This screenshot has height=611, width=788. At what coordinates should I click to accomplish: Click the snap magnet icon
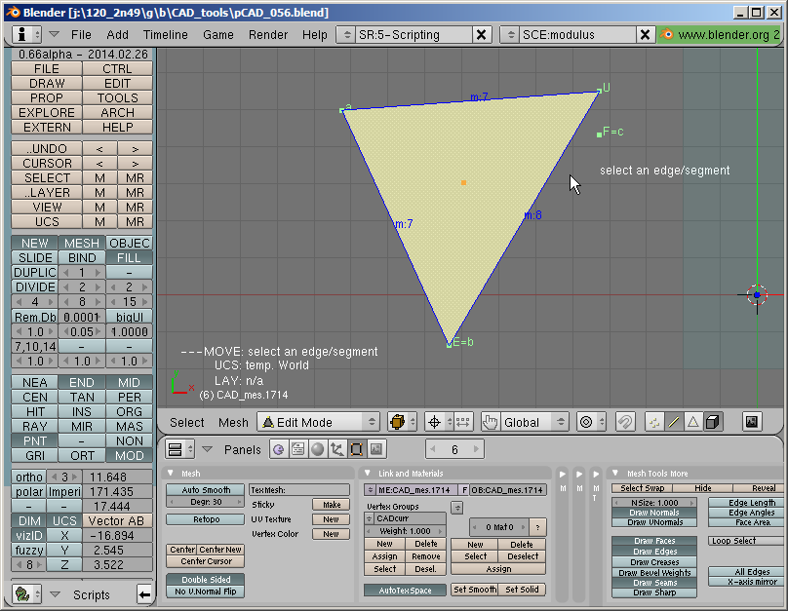(x=625, y=422)
